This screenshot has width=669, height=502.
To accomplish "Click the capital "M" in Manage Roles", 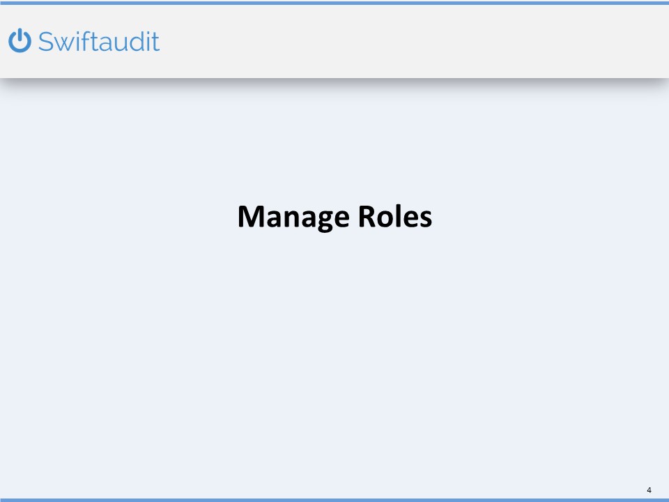I will pos(249,217).
